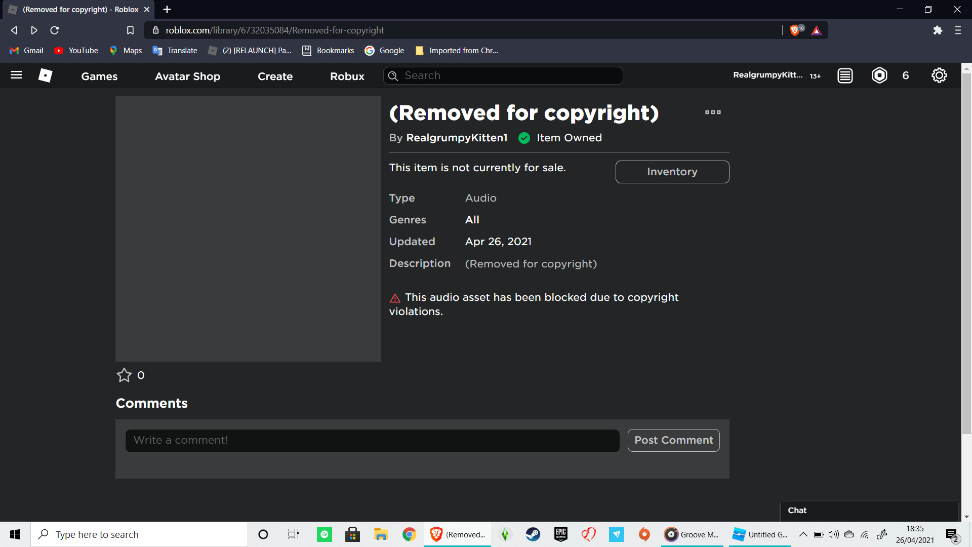The width and height of the screenshot is (972, 547).
Task: Bookmark this page with bookmark icon
Action: pyautogui.click(x=130, y=30)
